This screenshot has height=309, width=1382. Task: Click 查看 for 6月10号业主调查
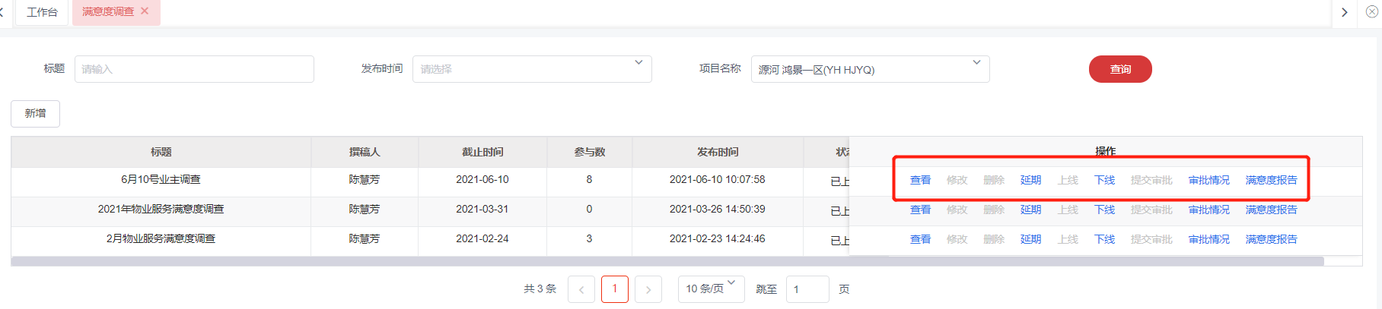tap(920, 180)
